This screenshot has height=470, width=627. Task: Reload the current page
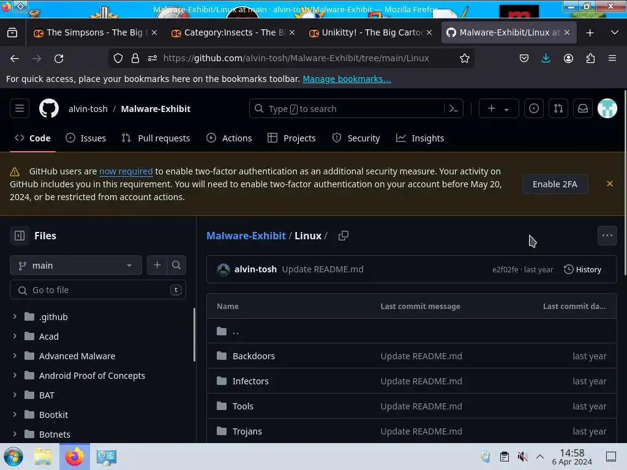[59, 58]
